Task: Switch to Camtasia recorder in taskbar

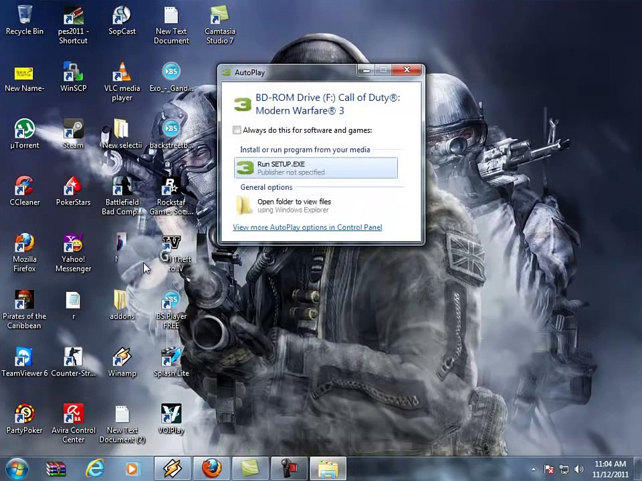Action: tap(290, 469)
